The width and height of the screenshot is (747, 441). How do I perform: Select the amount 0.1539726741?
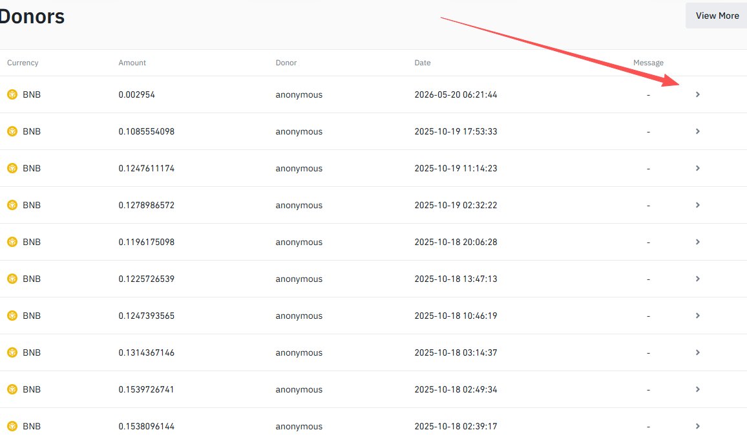[146, 389]
